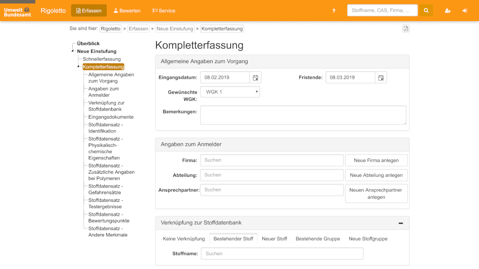The height and width of the screenshot is (269, 479).
Task: Open Stoffdatensatz - Identifikation in sidebar
Action: (x=106, y=128)
